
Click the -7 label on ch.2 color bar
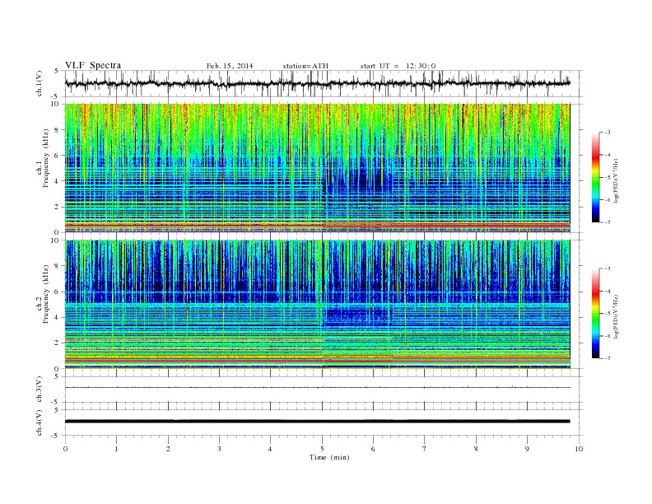(608, 358)
